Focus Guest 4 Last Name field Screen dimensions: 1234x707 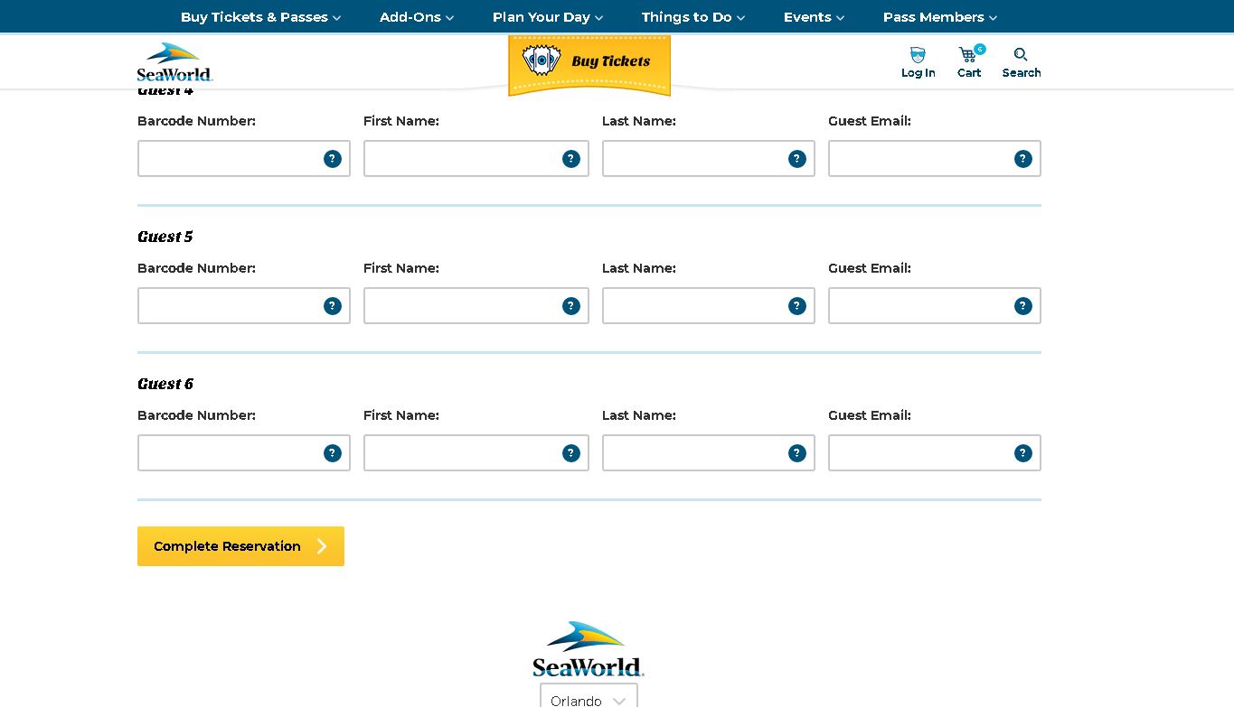coord(709,159)
